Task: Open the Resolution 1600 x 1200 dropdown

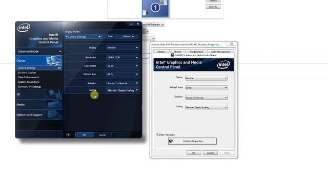Action: click(122, 57)
